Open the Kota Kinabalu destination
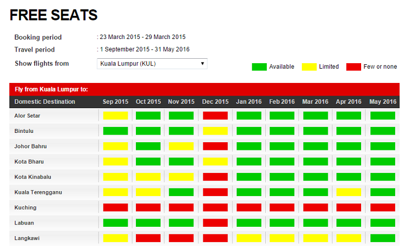 (32, 177)
